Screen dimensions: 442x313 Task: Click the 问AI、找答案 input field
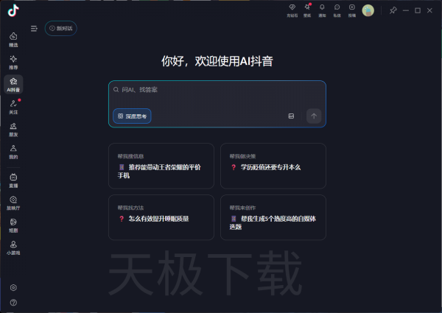click(214, 90)
